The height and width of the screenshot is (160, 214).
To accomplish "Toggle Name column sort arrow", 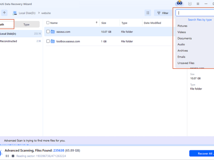I will click(x=97, y=23).
